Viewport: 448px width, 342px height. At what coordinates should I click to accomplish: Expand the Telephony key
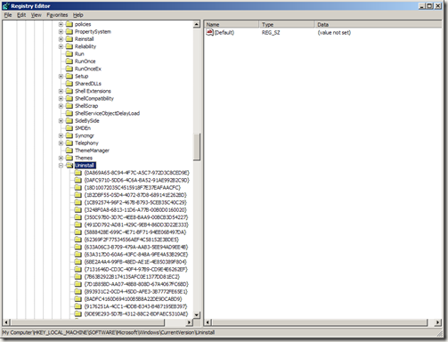61,142
